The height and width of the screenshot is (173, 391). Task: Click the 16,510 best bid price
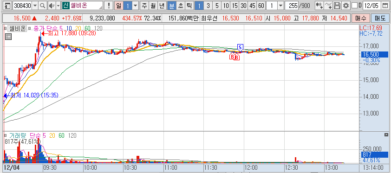[x=254, y=18]
